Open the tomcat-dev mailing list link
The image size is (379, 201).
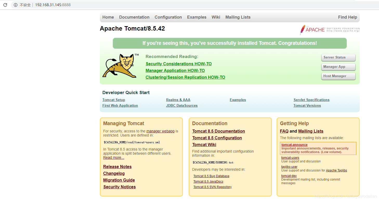pos(289,176)
